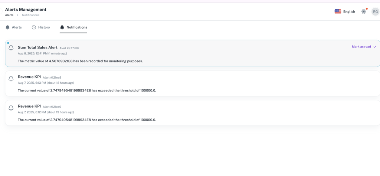Viewport: 380px width, 176px height.
Task: Select the Notifications tab
Action: (73, 27)
